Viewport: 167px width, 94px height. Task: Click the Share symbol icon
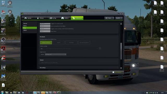pyautogui.click(x=106, y=18)
